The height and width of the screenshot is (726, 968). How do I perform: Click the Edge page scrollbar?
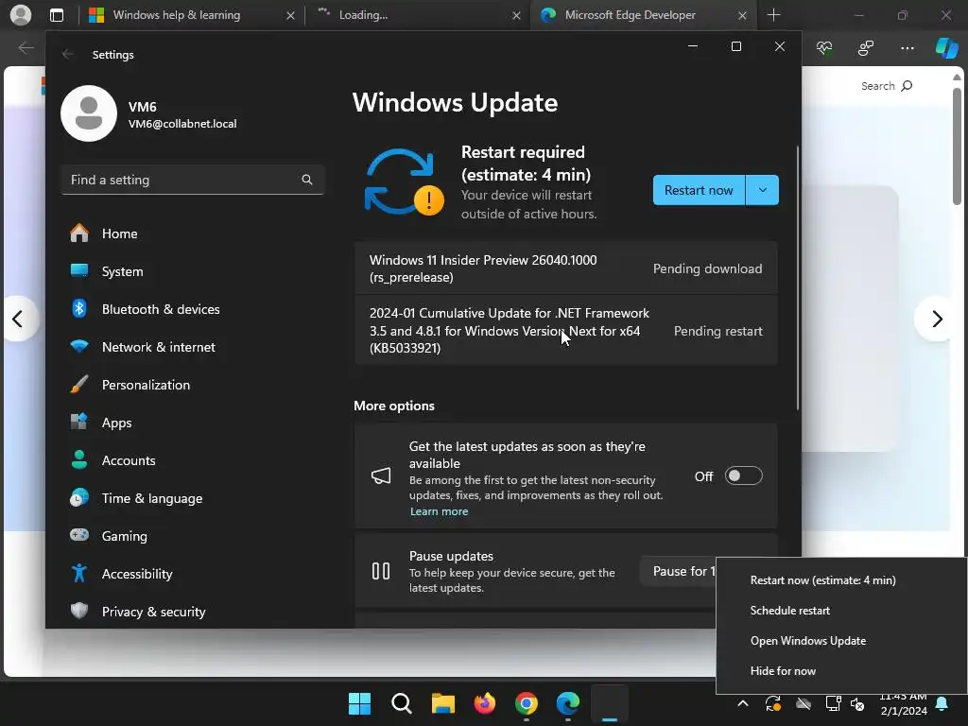(x=957, y=146)
